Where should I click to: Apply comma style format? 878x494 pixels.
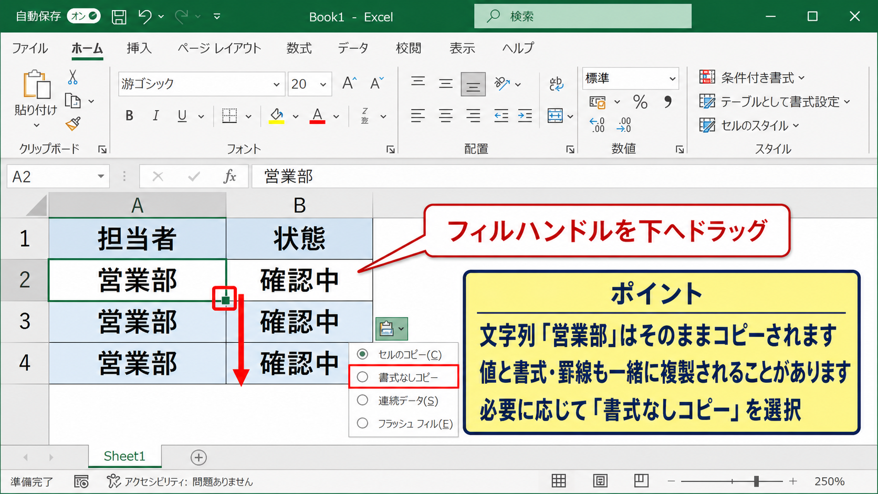(x=667, y=102)
